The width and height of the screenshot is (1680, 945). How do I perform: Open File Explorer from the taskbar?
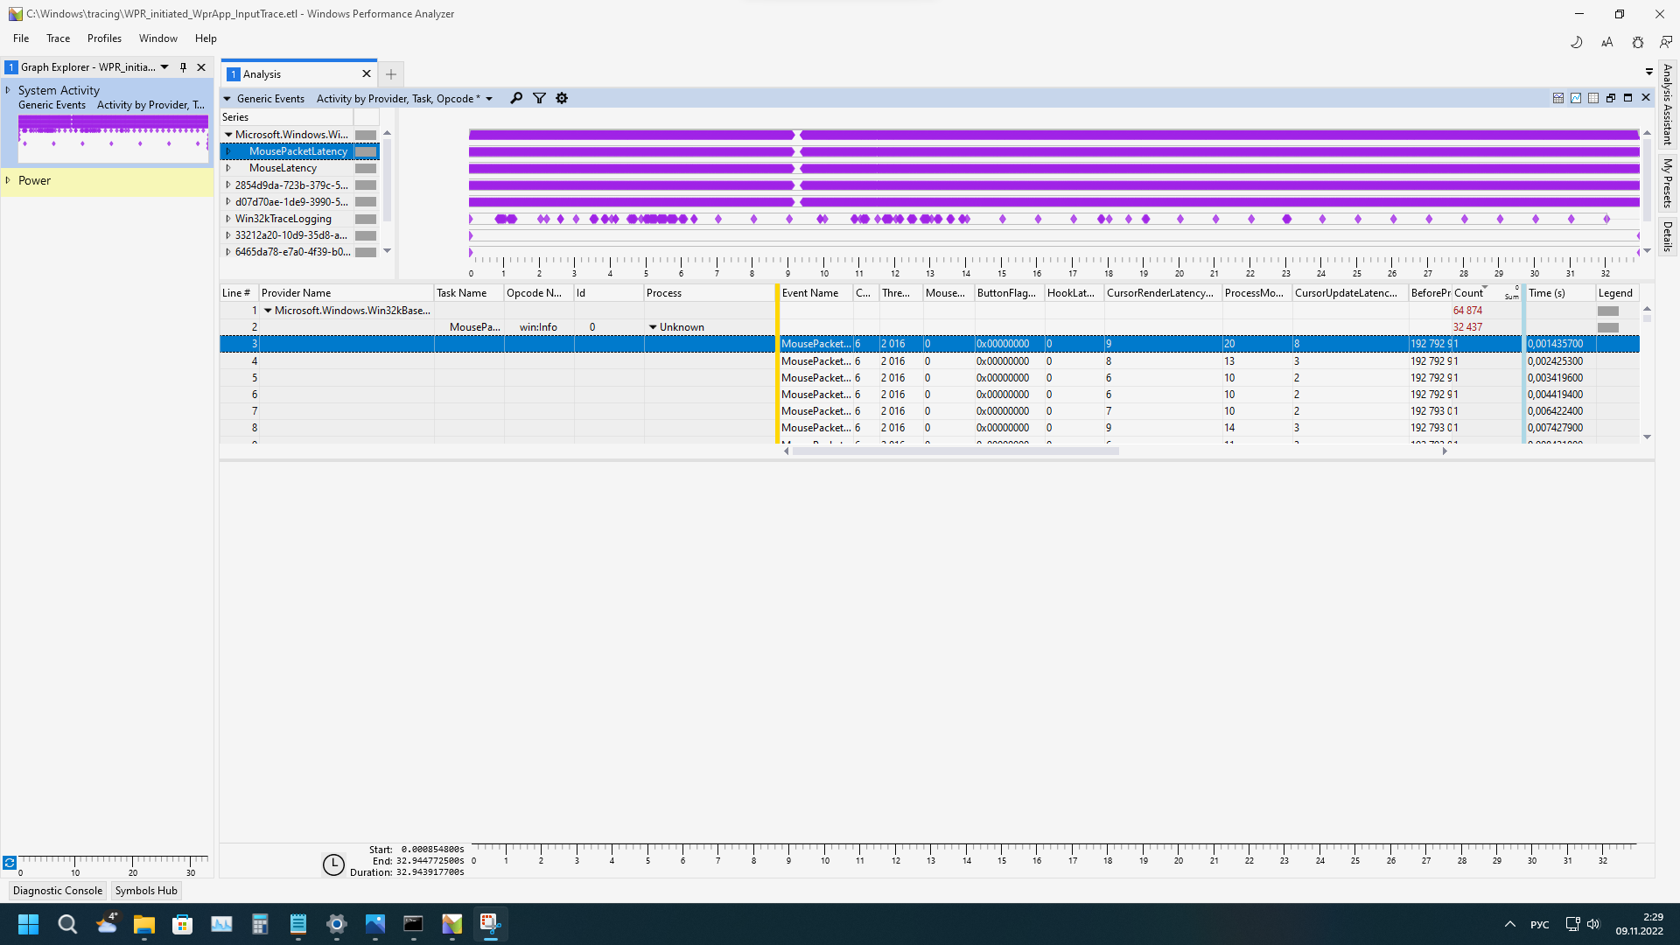[144, 924]
